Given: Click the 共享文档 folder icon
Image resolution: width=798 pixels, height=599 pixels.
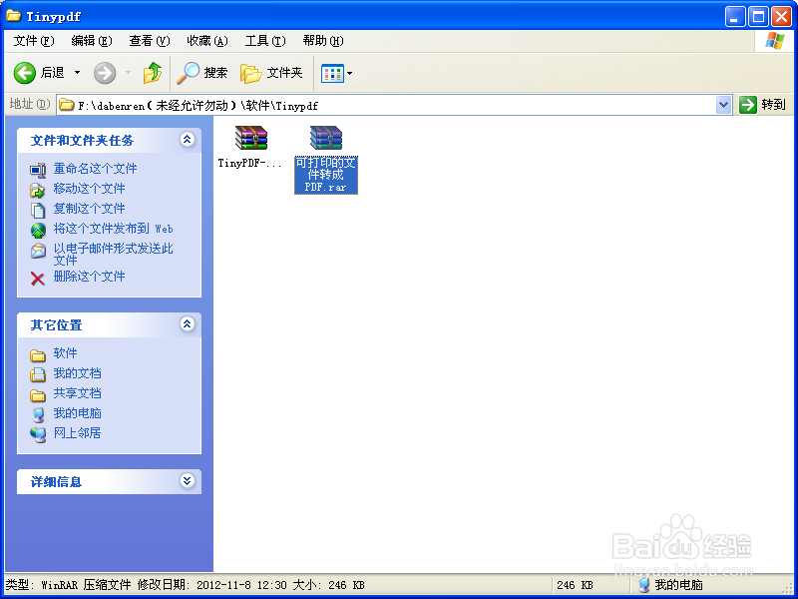Looking at the screenshot, I should (x=38, y=395).
